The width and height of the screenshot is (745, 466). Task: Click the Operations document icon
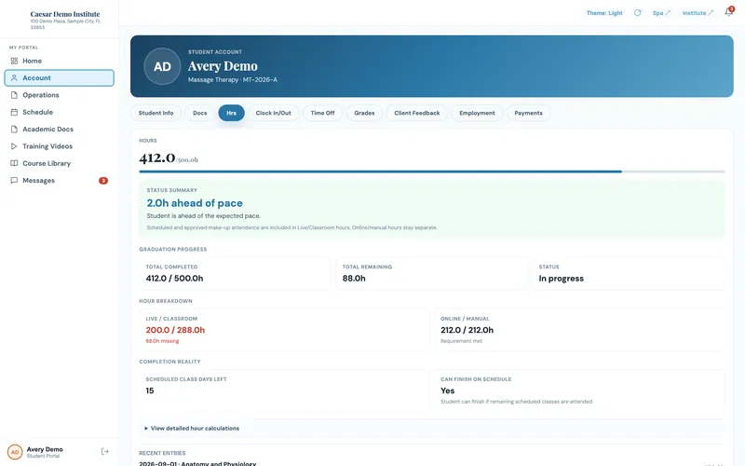pyautogui.click(x=14, y=95)
